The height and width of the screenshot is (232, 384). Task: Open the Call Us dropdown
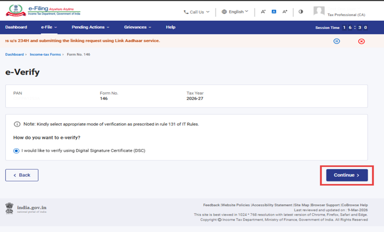pos(196,12)
